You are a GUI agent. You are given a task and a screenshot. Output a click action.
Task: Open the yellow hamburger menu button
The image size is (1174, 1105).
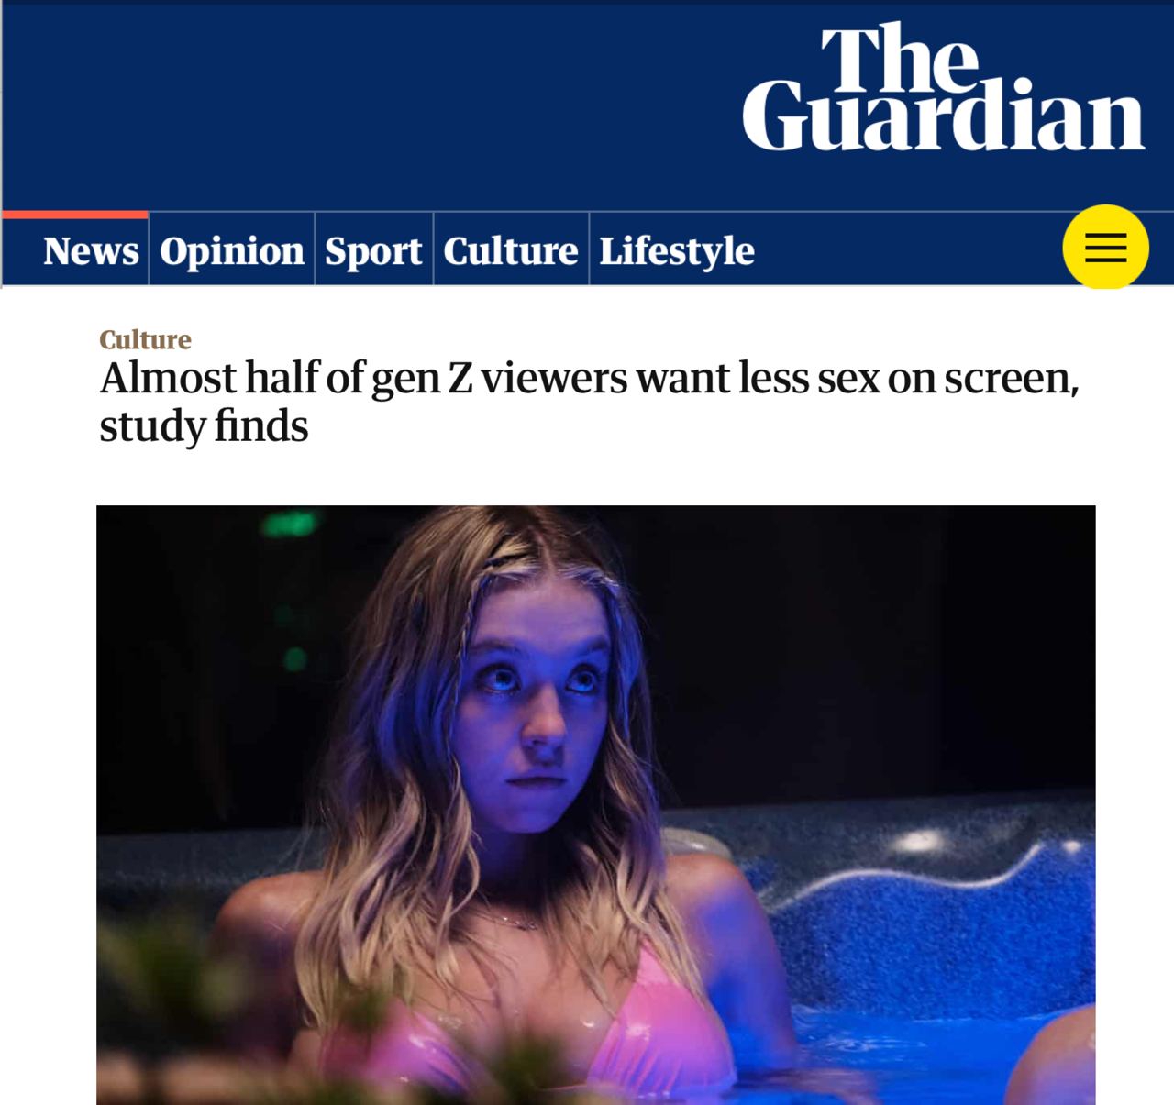pos(1105,248)
